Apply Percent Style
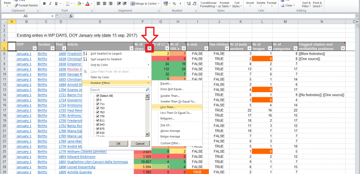Image resolution: width=360 pixels, height=174 pixels. pyautogui.click(x=174, y=3)
